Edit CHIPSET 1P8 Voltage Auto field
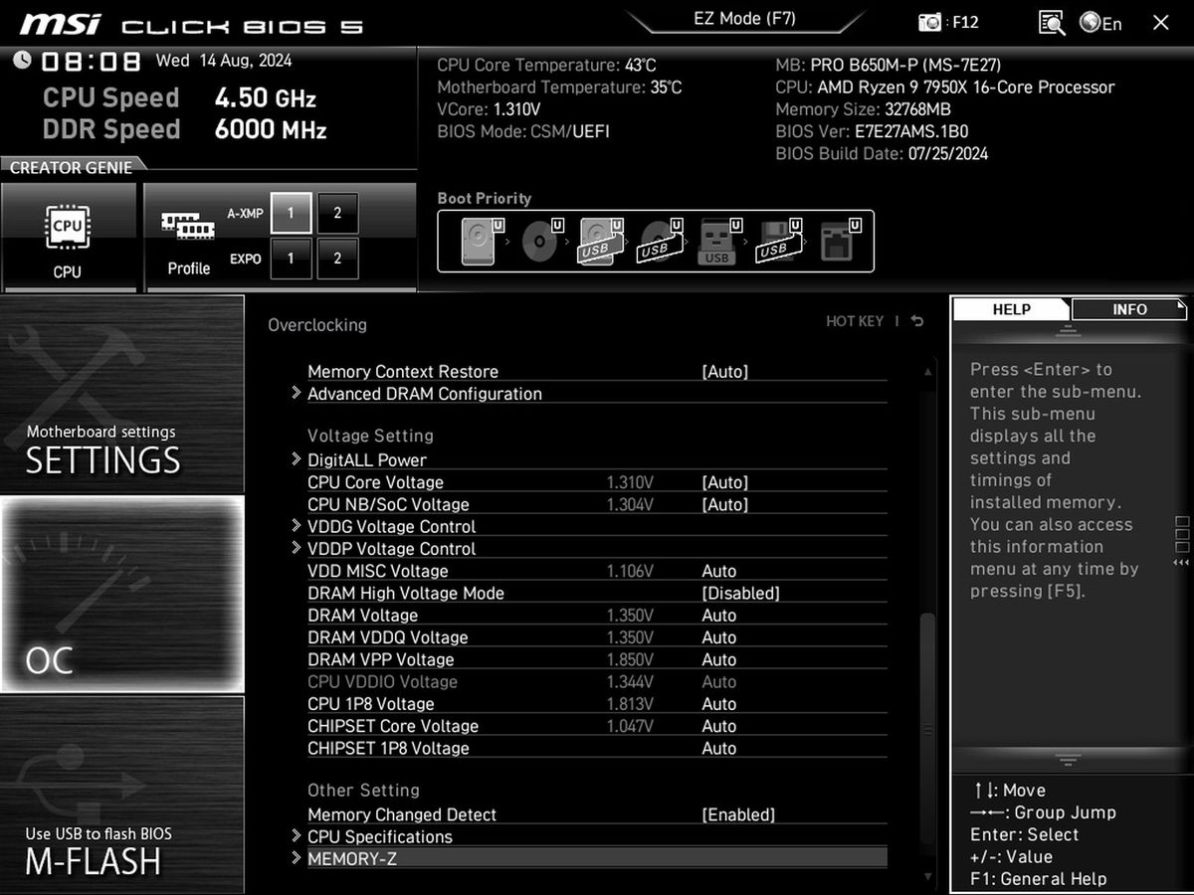1194x895 pixels. [718, 748]
